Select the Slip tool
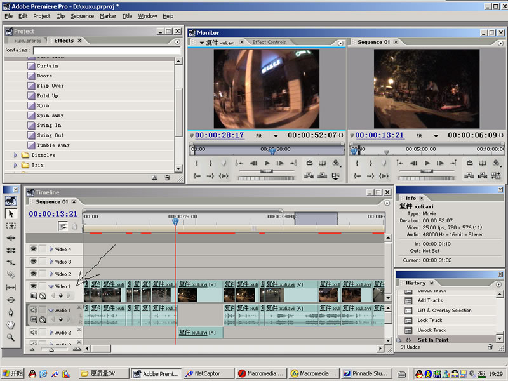Viewport: 508px width, 381px height. [x=11, y=287]
